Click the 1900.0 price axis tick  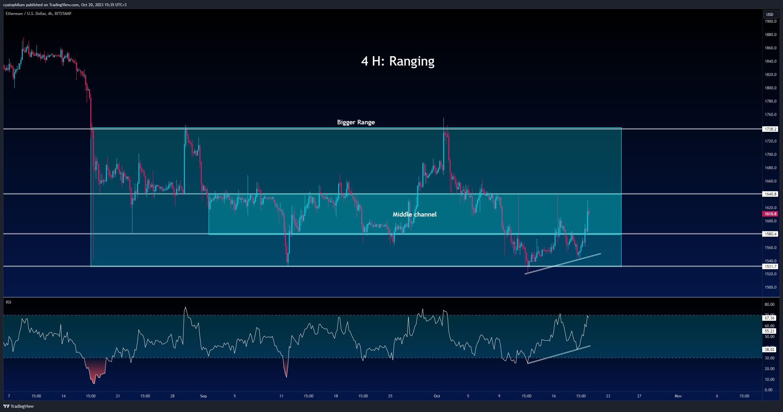(771, 21)
